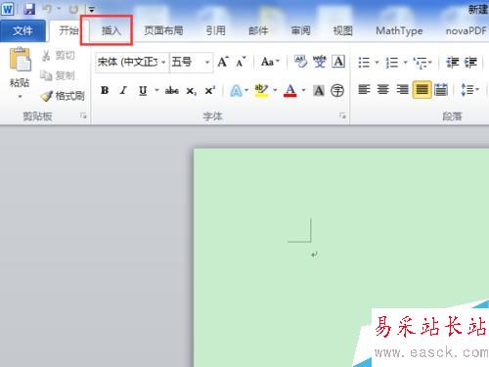Screen dimensions: 489x367
Task: Open the Quick Access Toolbar customize arrow
Action: (92, 10)
